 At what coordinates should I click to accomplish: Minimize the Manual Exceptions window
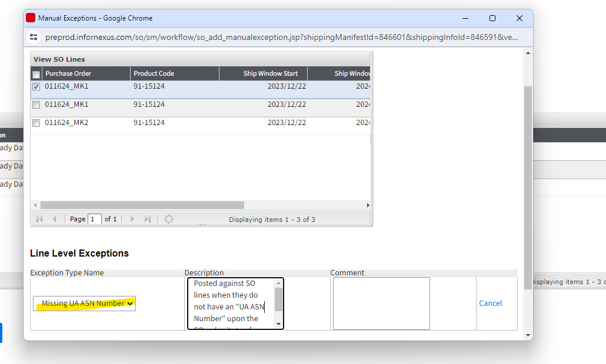(x=465, y=18)
